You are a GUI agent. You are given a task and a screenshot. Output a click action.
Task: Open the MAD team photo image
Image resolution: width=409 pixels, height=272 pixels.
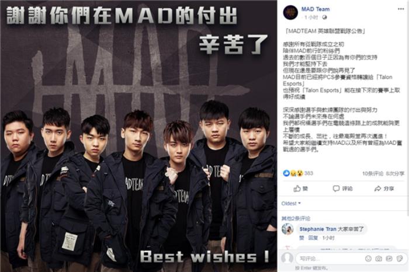(x=138, y=136)
